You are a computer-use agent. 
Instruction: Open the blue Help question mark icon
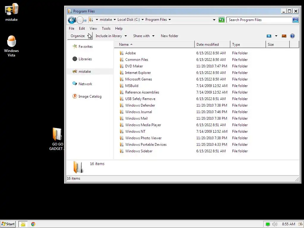(292, 36)
